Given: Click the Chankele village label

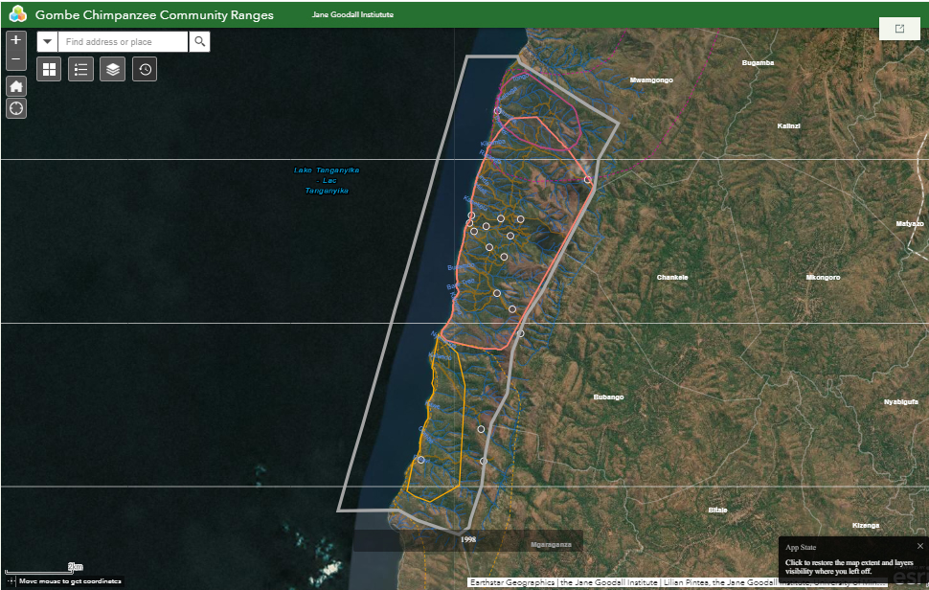Looking at the screenshot, I should (x=672, y=277).
